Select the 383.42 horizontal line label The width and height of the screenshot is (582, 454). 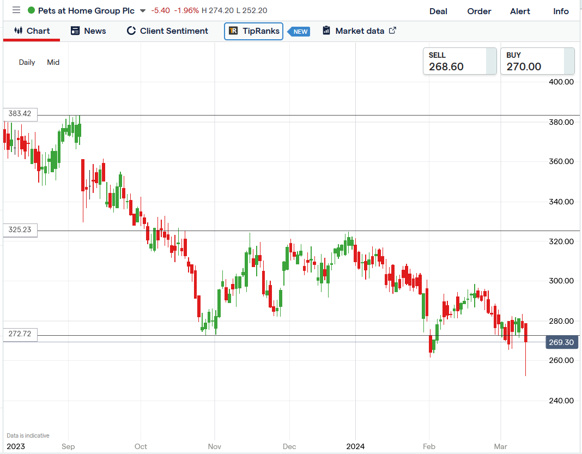click(20, 113)
